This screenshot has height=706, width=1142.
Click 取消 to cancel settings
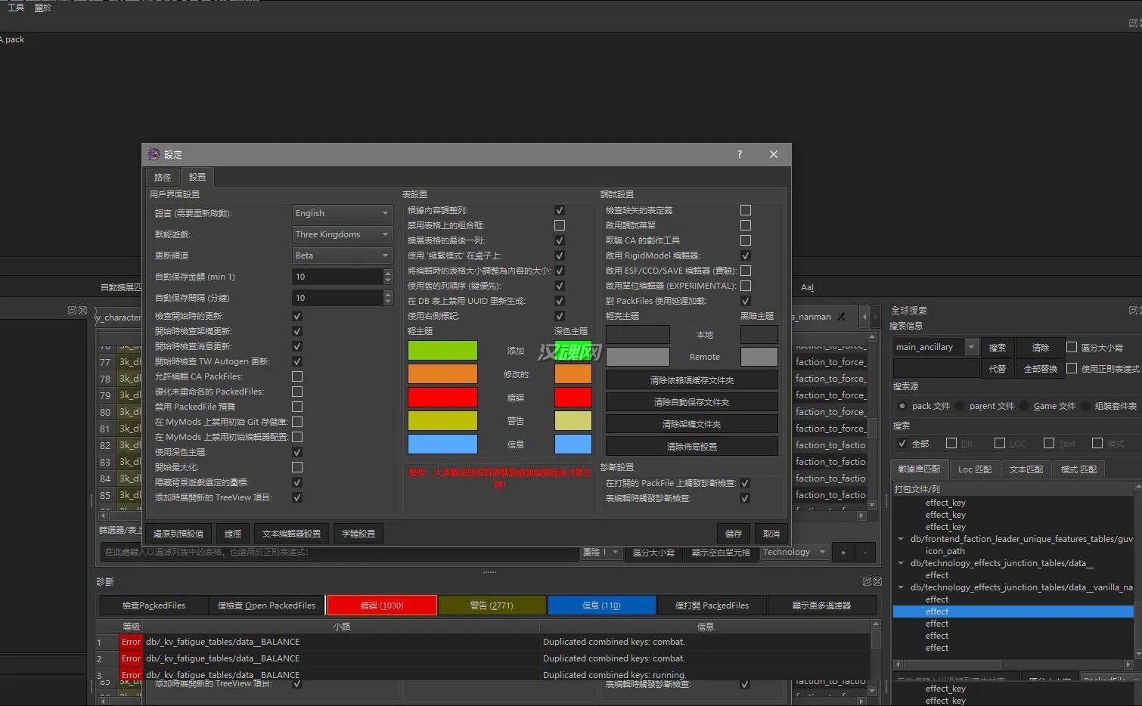click(x=771, y=534)
